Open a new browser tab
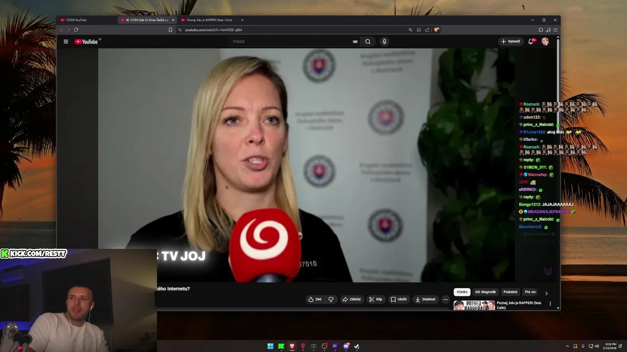Viewport: 627px width, 352px height. coord(242,20)
